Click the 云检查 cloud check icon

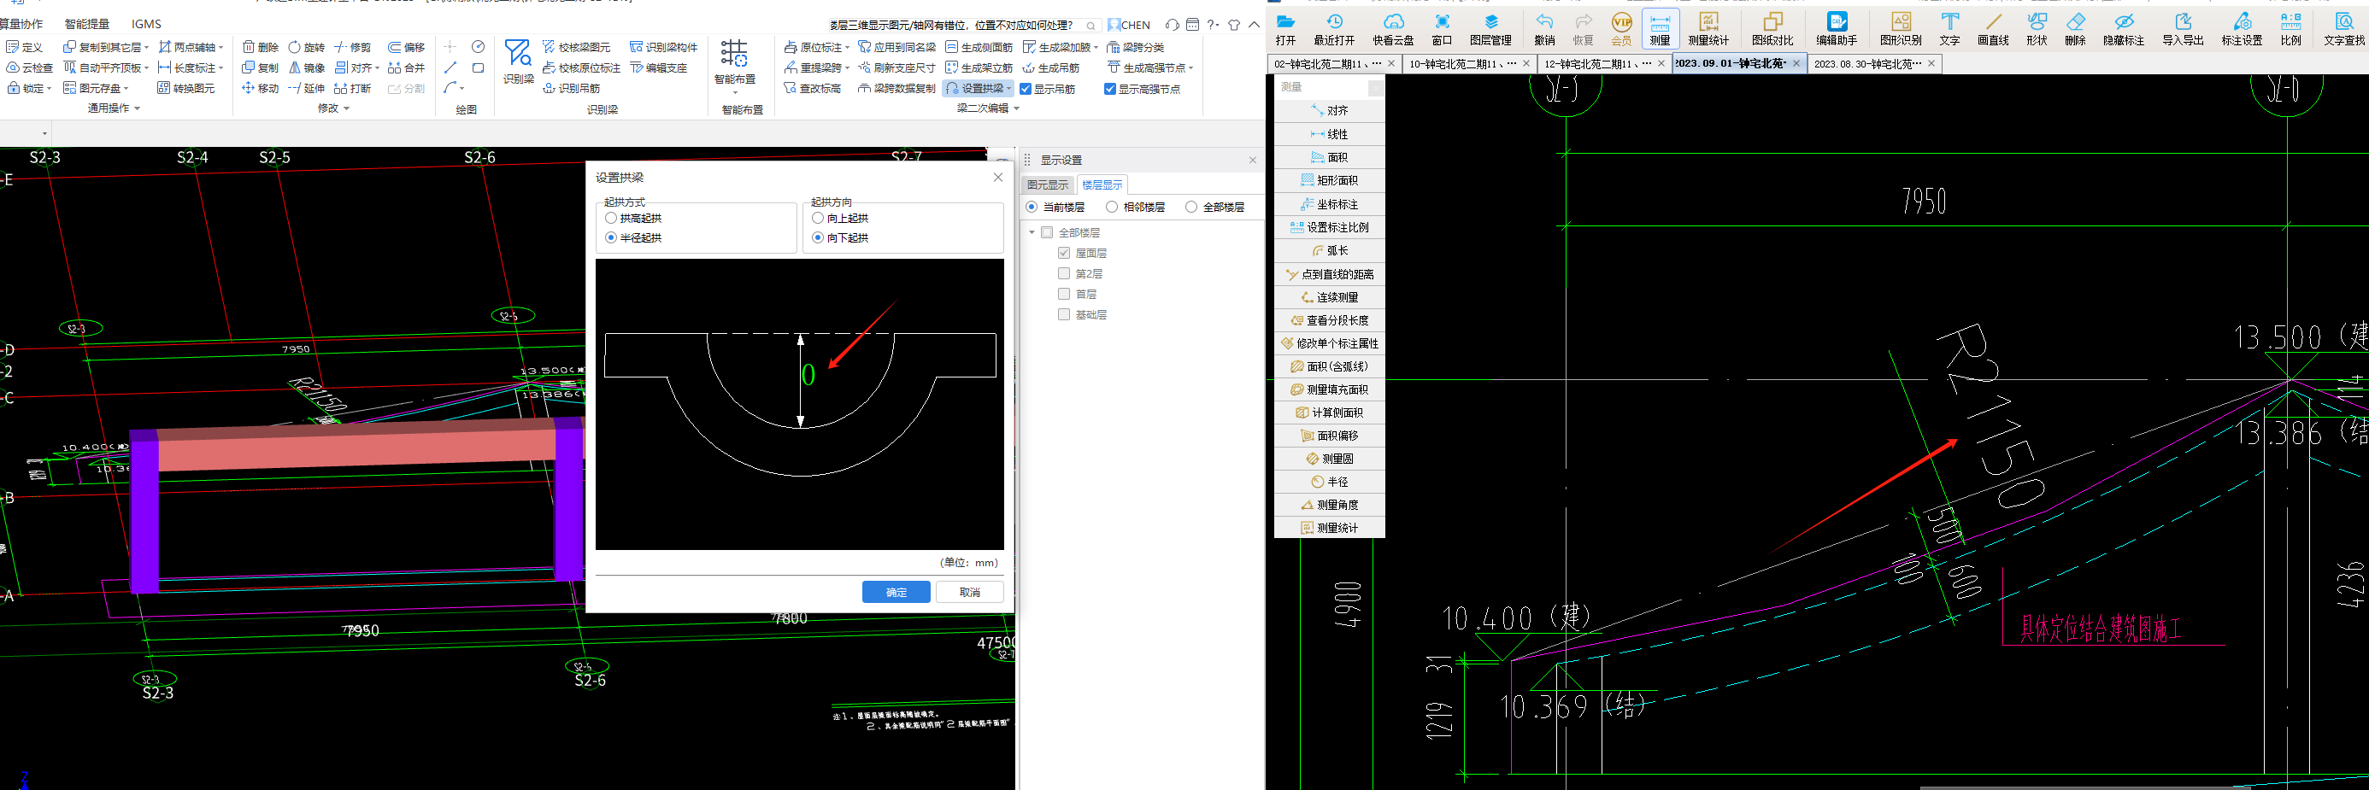pyautogui.click(x=29, y=67)
